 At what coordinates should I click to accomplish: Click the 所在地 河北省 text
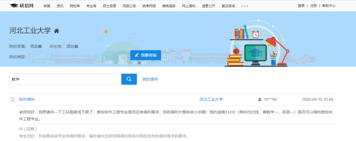64,47
